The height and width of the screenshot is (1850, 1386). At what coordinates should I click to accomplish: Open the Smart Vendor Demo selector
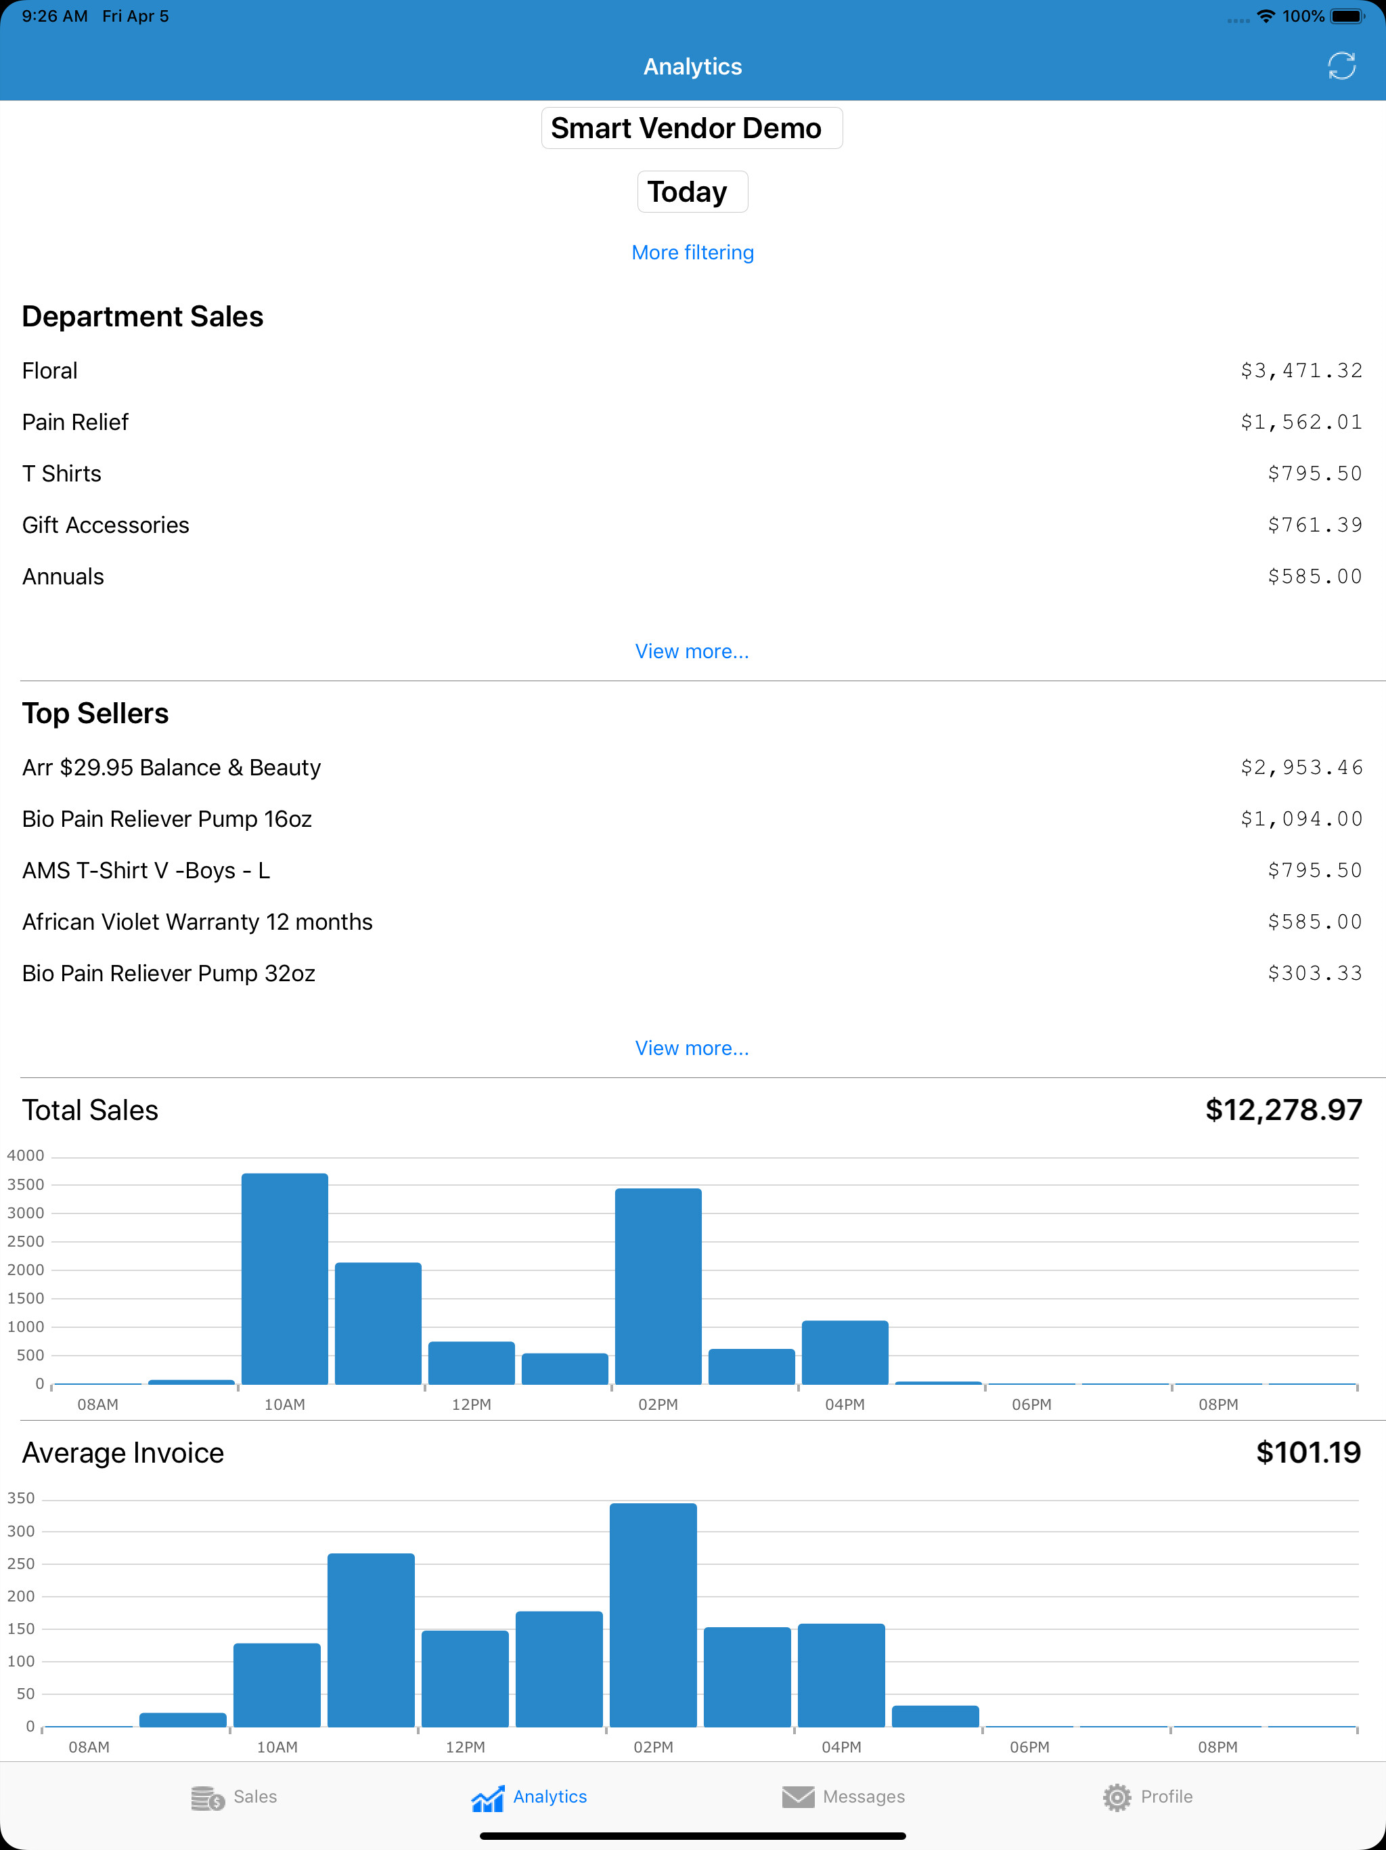(692, 128)
